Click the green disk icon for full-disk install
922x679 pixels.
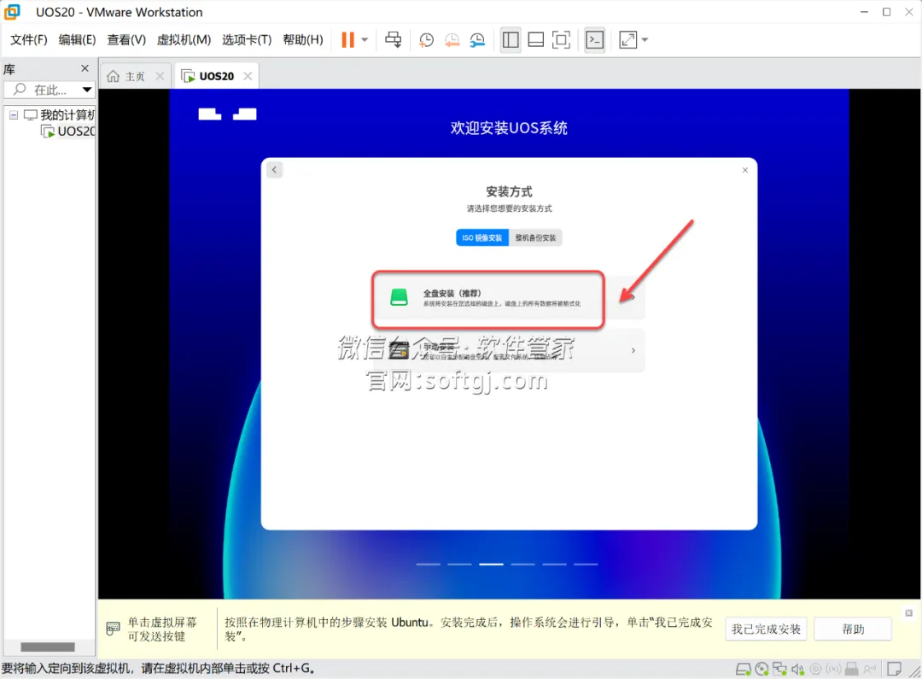[400, 297]
